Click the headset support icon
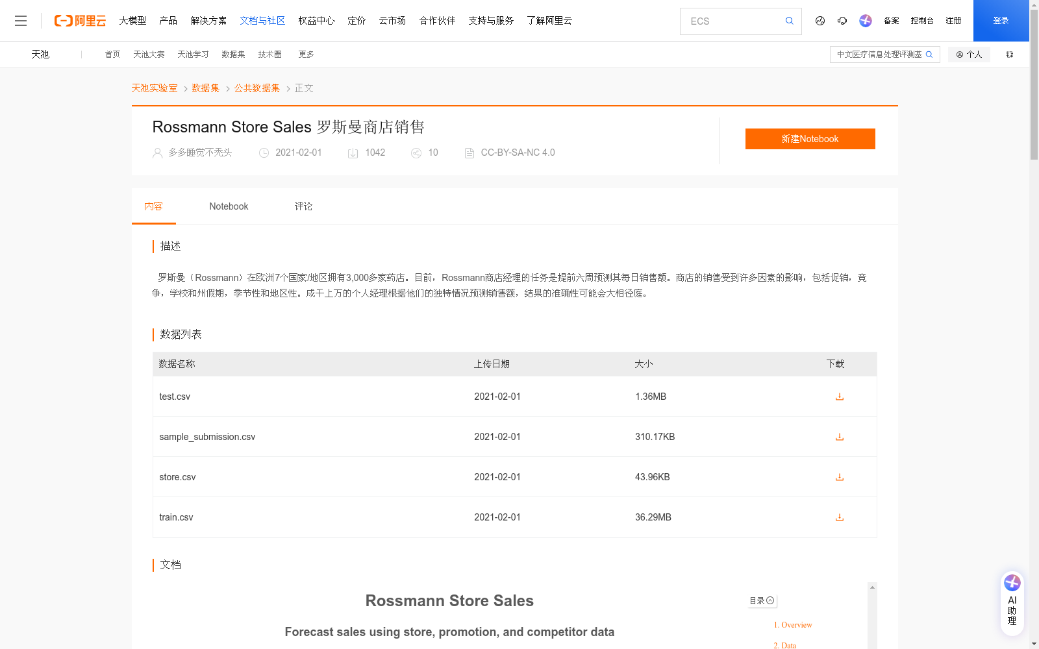Viewport: 1039px width, 649px height. pyautogui.click(x=842, y=21)
